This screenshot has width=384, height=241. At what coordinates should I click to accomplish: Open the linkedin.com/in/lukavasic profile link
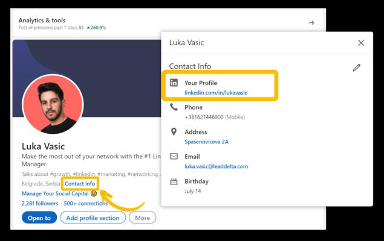pyautogui.click(x=216, y=93)
